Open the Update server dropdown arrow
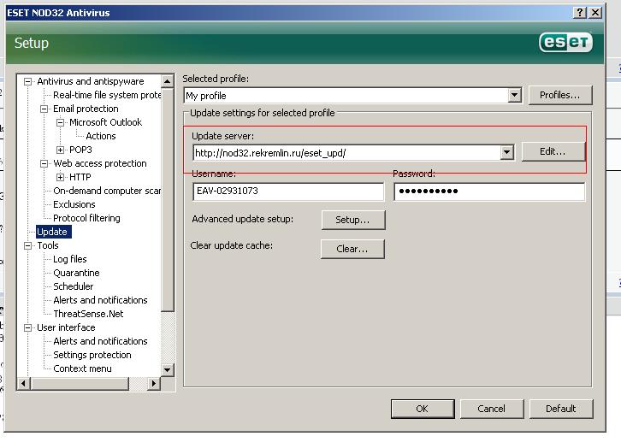Image resolution: width=621 pixels, height=442 pixels. tap(507, 153)
